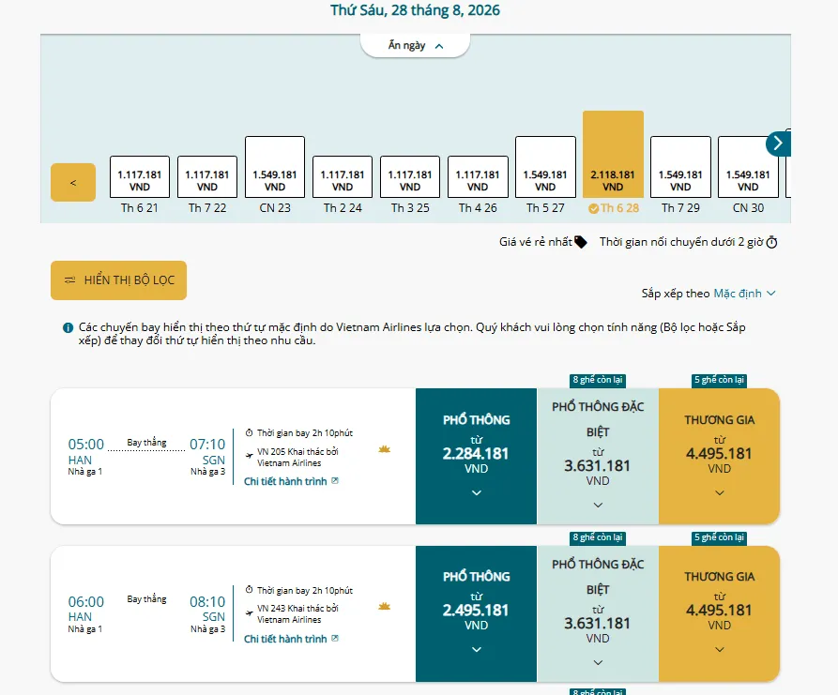
Task: Expand Thương Gia fare for 05:00 flight
Action: [720, 456]
